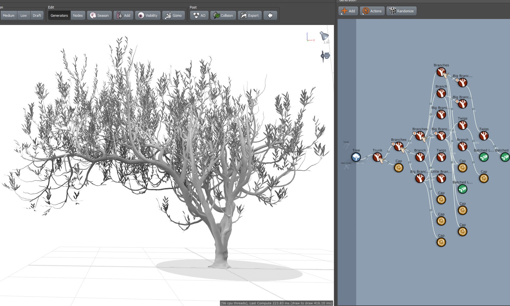Open the Add menu in Edit toolbar

[124, 15]
